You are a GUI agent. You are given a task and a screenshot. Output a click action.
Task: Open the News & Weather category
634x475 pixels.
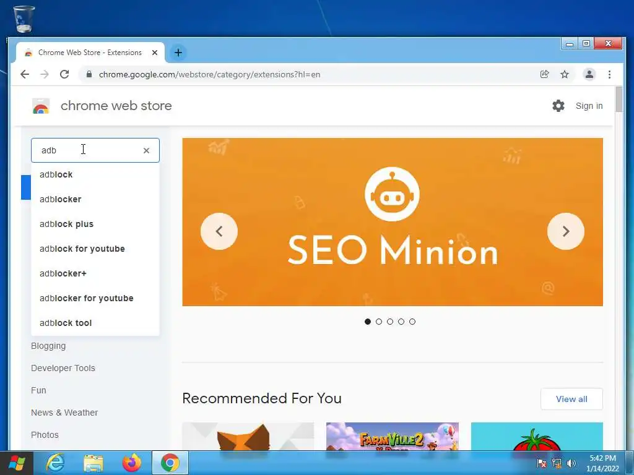pyautogui.click(x=64, y=413)
